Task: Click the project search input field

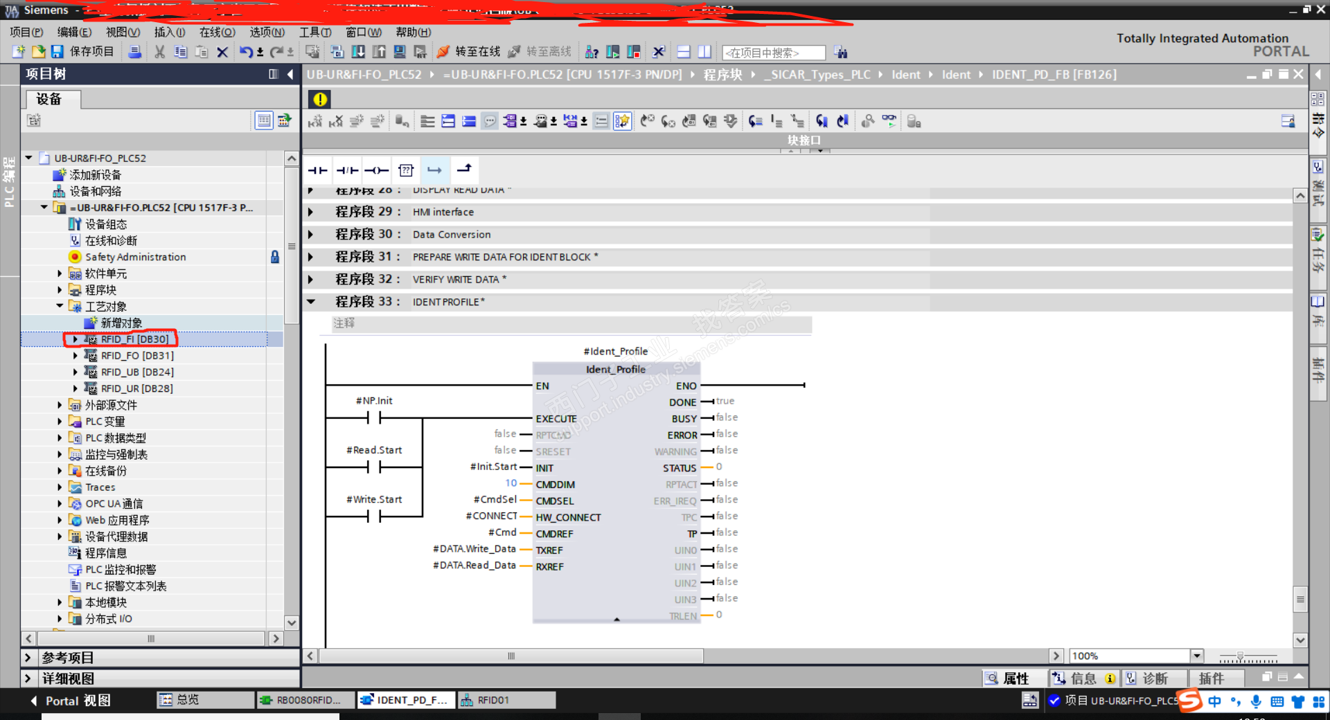Action: click(x=774, y=53)
